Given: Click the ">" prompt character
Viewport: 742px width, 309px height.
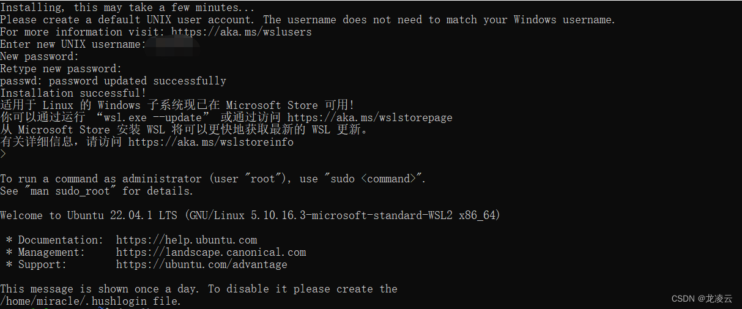Looking at the screenshot, I should click(3, 154).
